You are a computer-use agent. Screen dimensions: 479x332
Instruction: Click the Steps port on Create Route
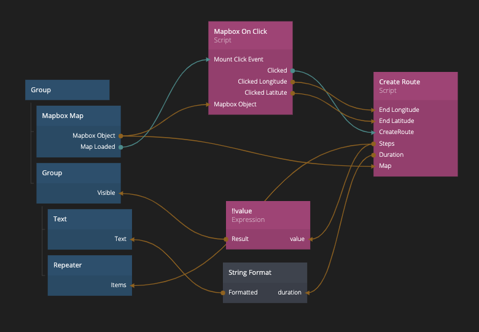[374, 144]
